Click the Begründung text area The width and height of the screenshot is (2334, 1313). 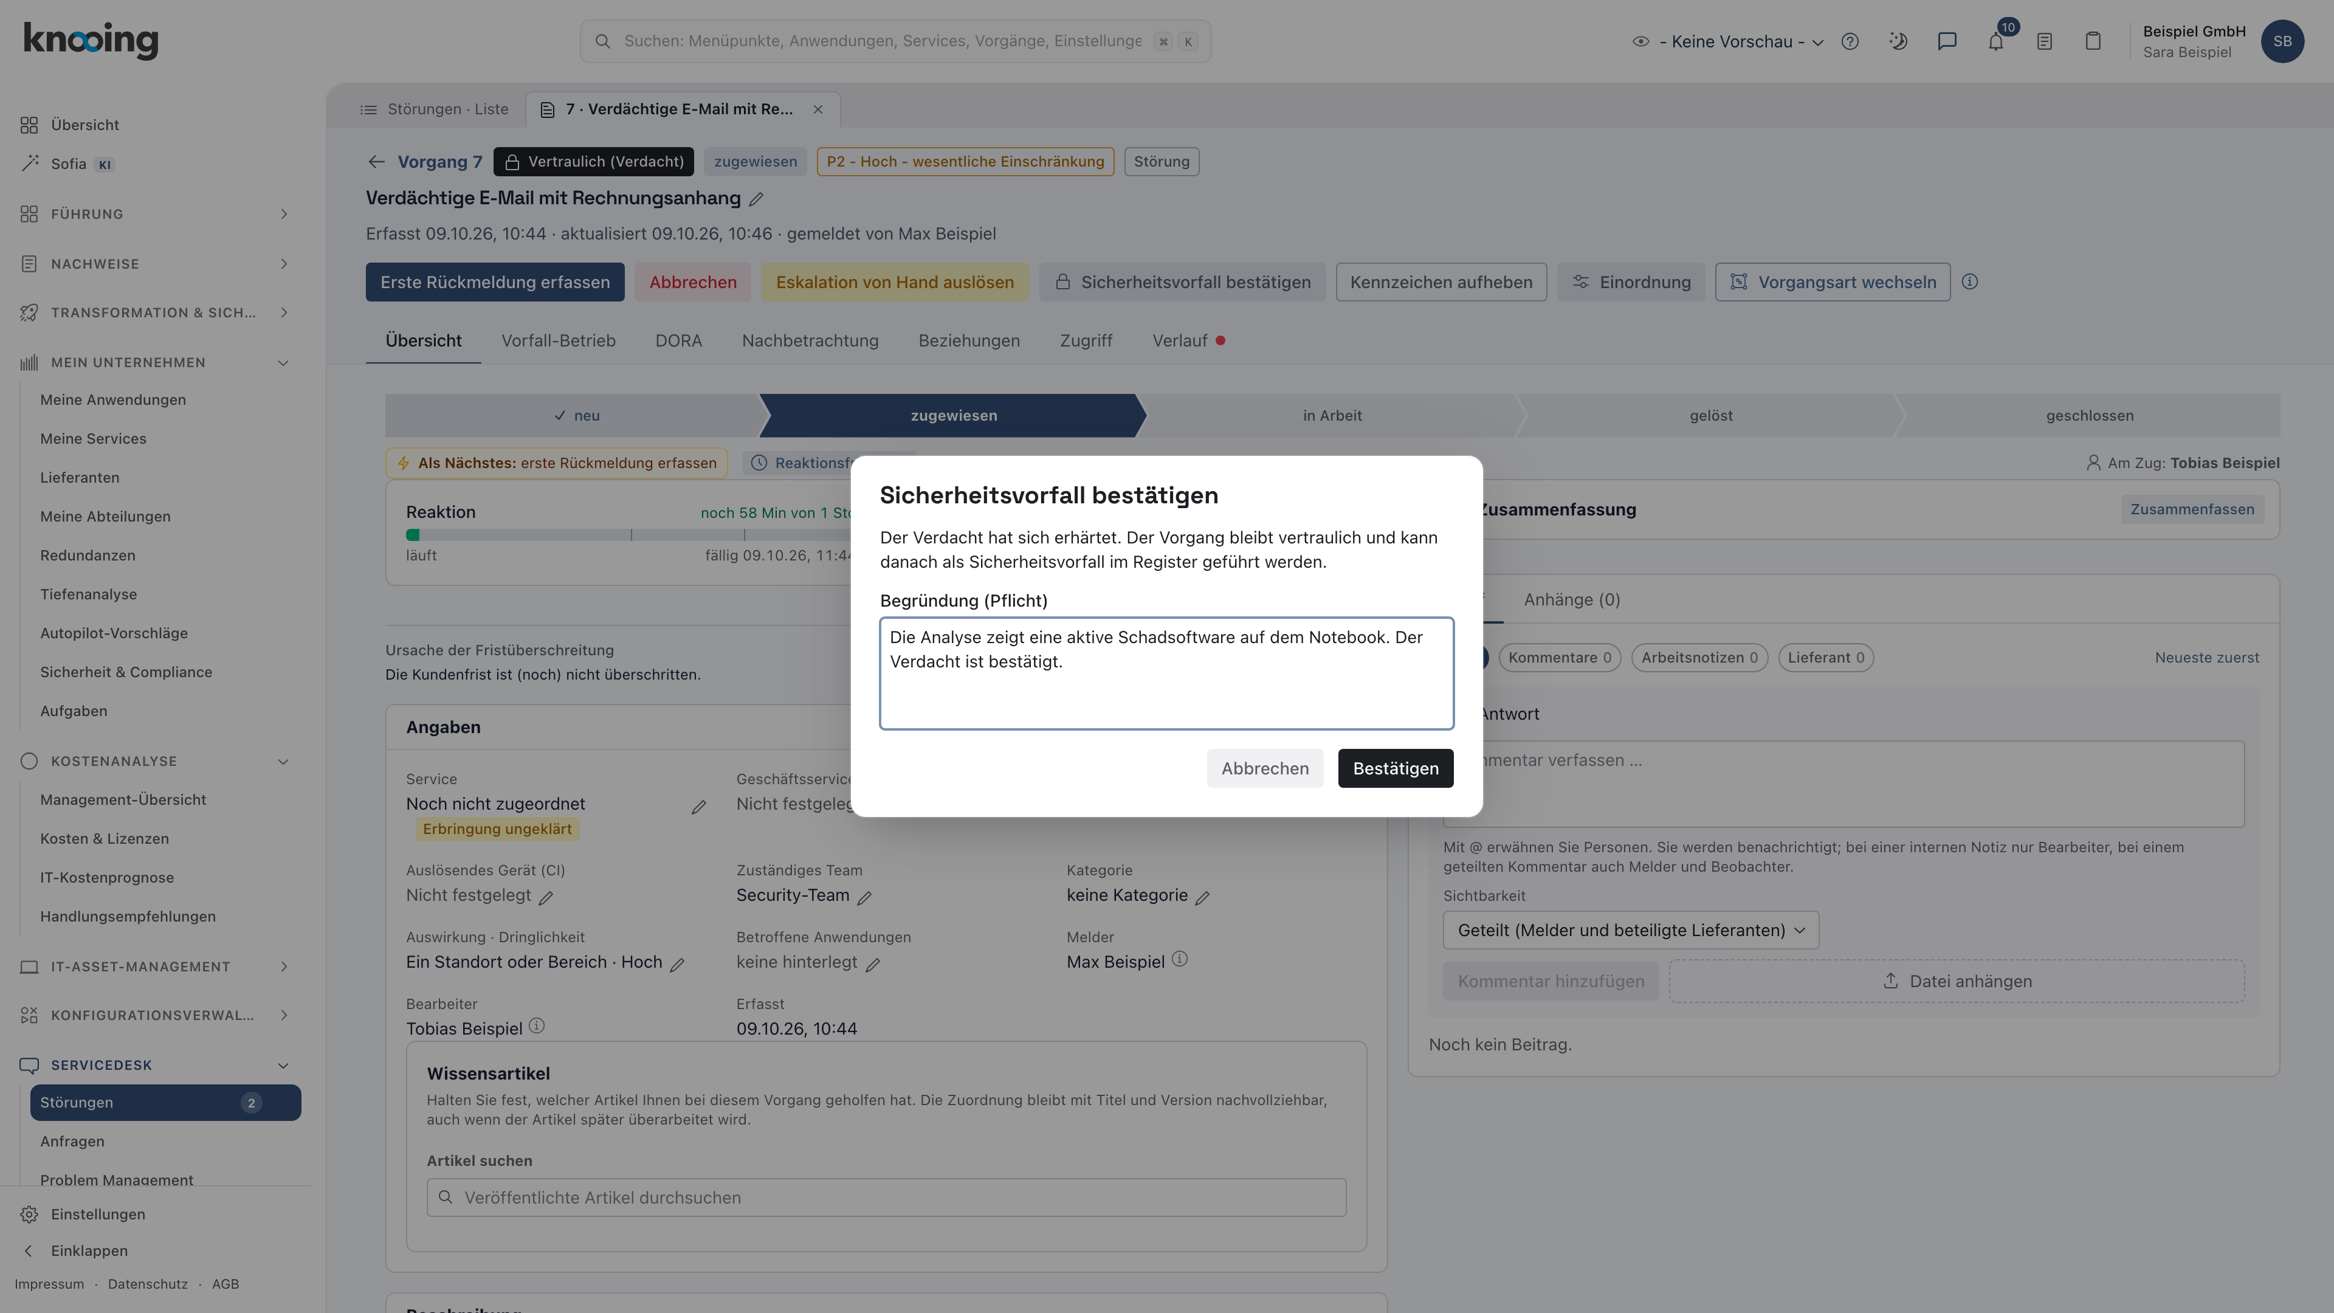tap(1166, 674)
